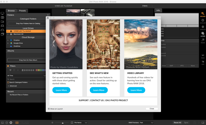Select the Info tab
Screen dimensions: 206x125
pos(158,10)
